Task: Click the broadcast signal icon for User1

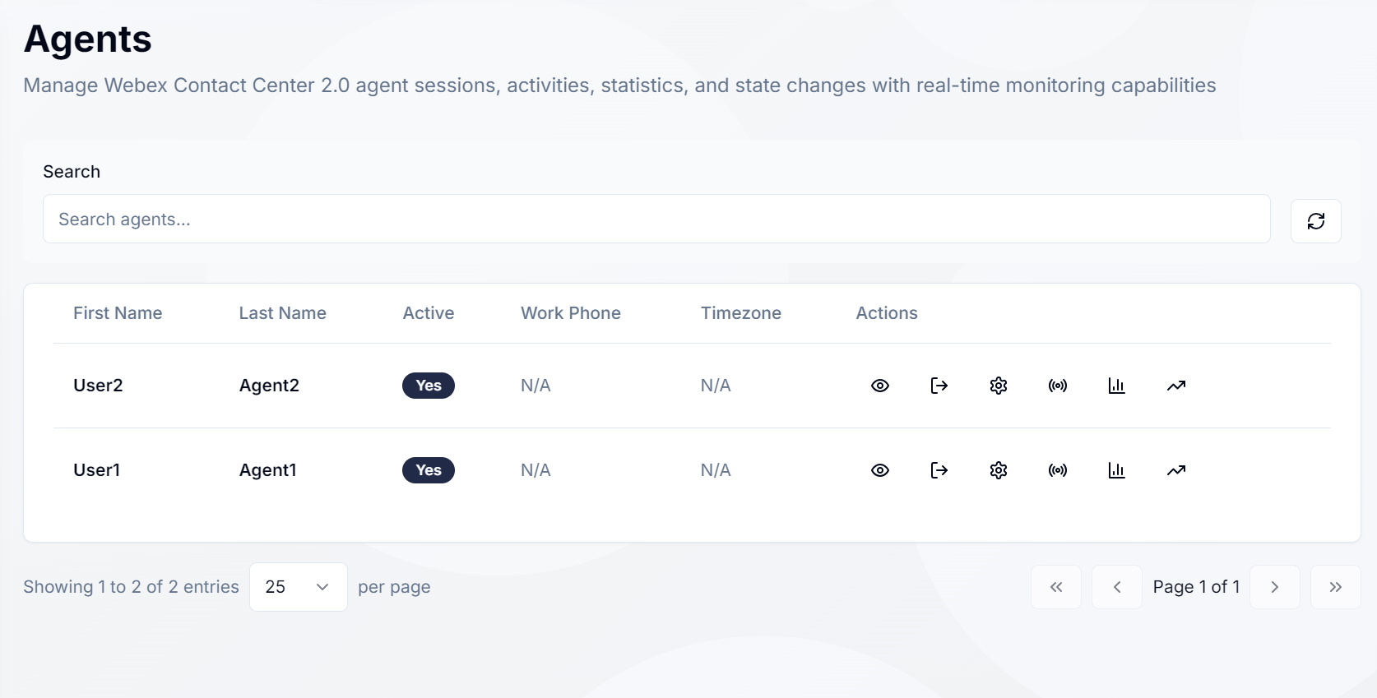Action: coord(1057,470)
